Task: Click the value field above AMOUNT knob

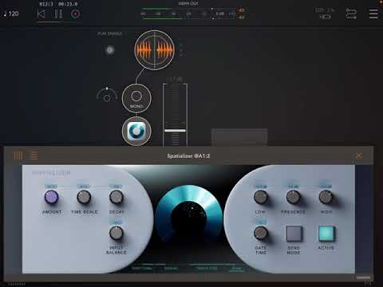Action: (51, 187)
